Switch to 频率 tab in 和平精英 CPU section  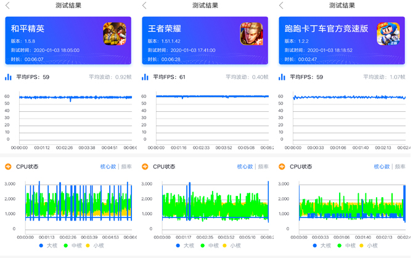pyautogui.click(x=126, y=166)
